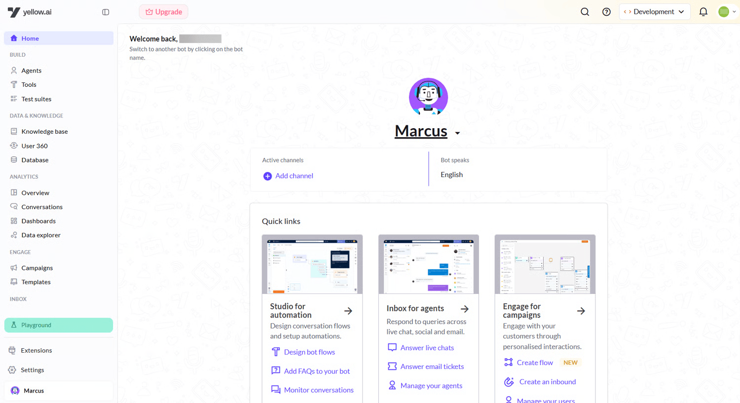The height and width of the screenshot is (403, 740).
Task: Click the Engage for campaigns title
Action: point(522,311)
